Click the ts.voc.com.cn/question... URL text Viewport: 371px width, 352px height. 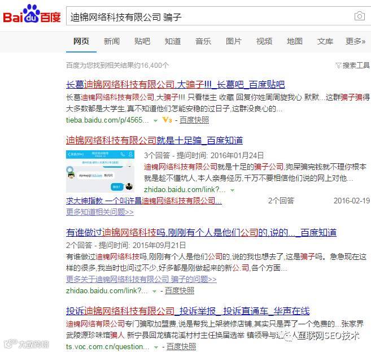(108, 347)
